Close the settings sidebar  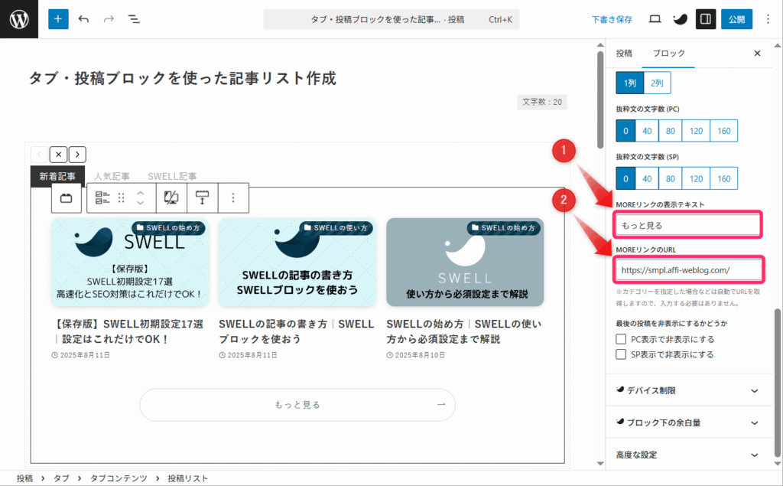757,53
